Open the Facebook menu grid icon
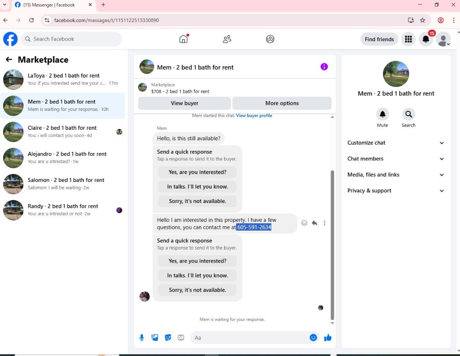Image resolution: width=460 pixels, height=356 pixels. point(408,39)
